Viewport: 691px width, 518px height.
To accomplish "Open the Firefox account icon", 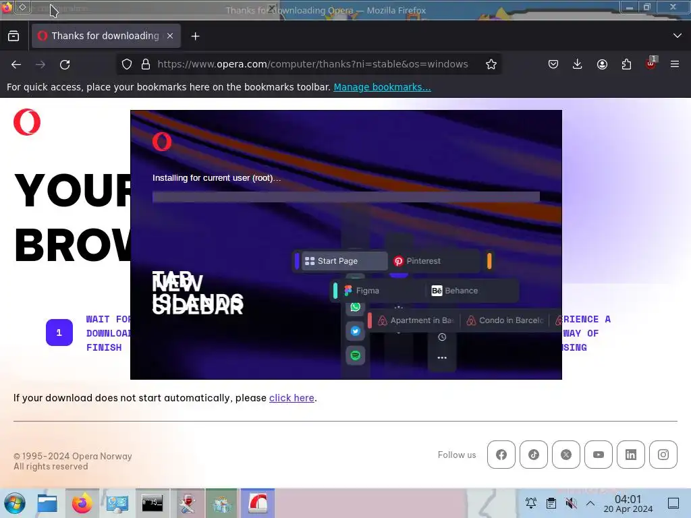I will pos(602,64).
